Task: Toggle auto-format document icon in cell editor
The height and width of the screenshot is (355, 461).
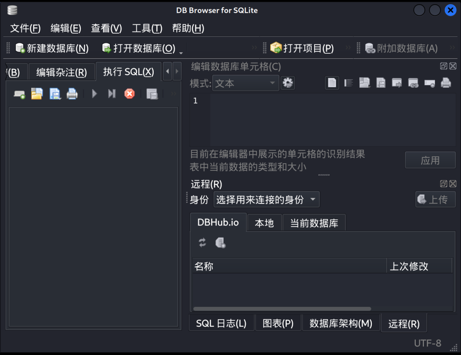Action: [x=332, y=83]
